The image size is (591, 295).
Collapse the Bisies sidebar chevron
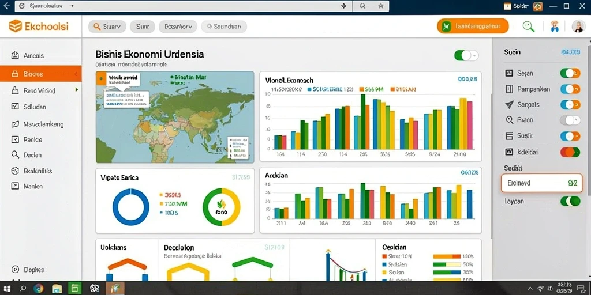pyautogui.click(x=76, y=74)
